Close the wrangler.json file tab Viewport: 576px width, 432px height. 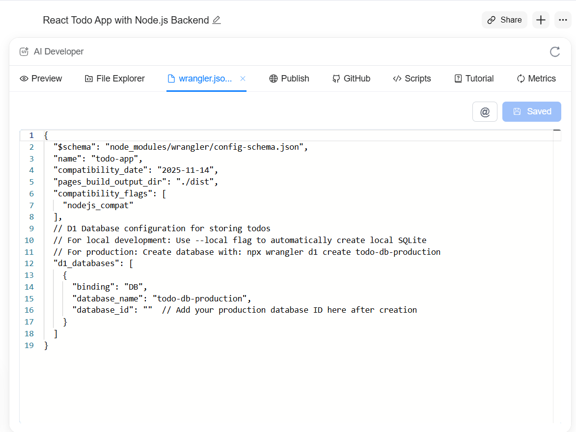[242, 78]
